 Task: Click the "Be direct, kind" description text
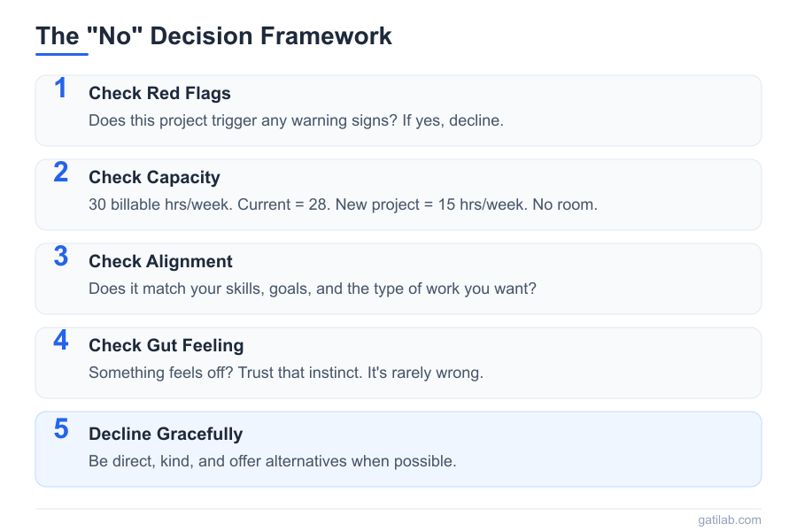click(x=272, y=461)
